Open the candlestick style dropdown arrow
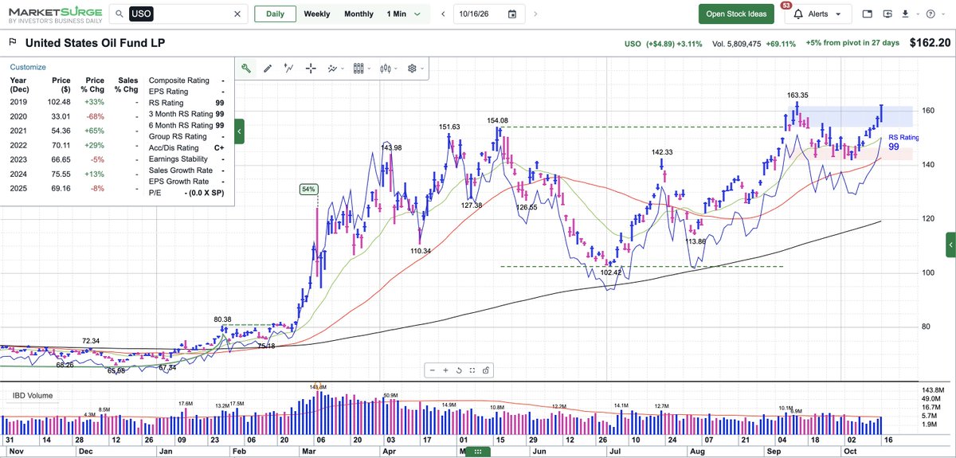This screenshot has width=956, height=458. click(x=396, y=69)
